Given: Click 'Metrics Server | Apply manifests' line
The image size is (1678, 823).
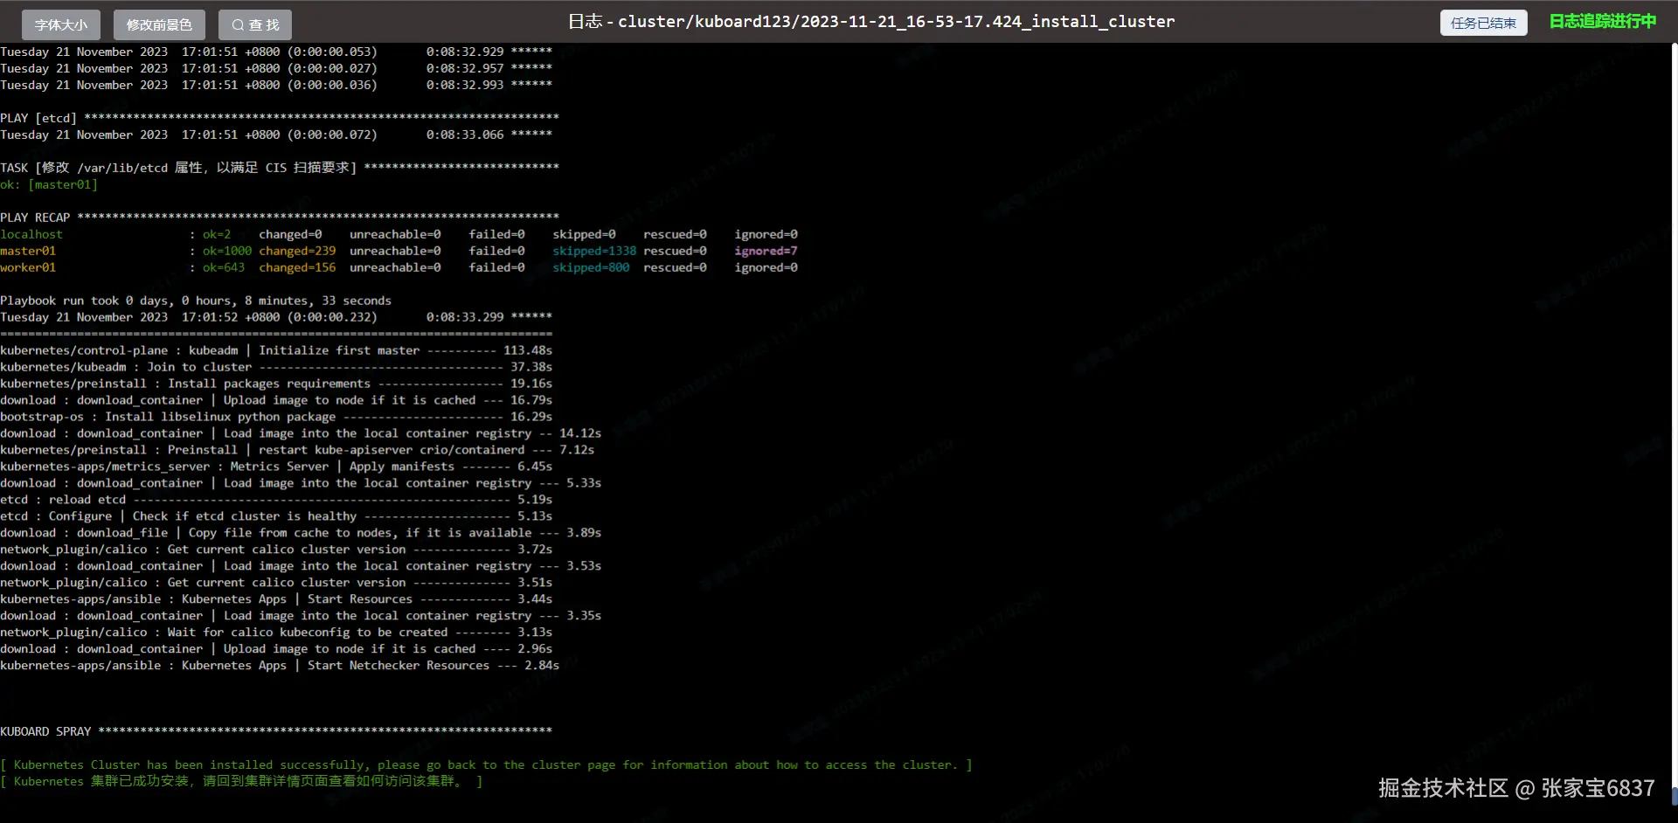Looking at the screenshot, I should pyautogui.click(x=276, y=467).
